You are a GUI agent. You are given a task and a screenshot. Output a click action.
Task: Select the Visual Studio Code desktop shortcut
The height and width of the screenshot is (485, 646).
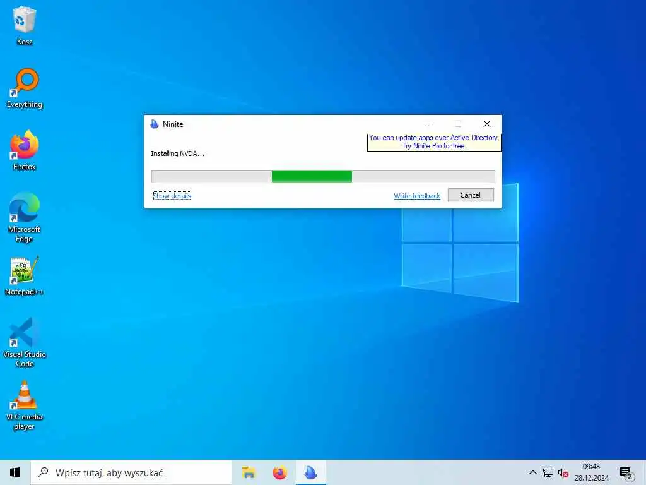coord(25,342)
